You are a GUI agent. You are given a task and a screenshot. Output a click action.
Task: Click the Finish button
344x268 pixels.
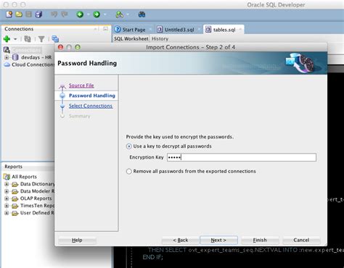[260, 240]
